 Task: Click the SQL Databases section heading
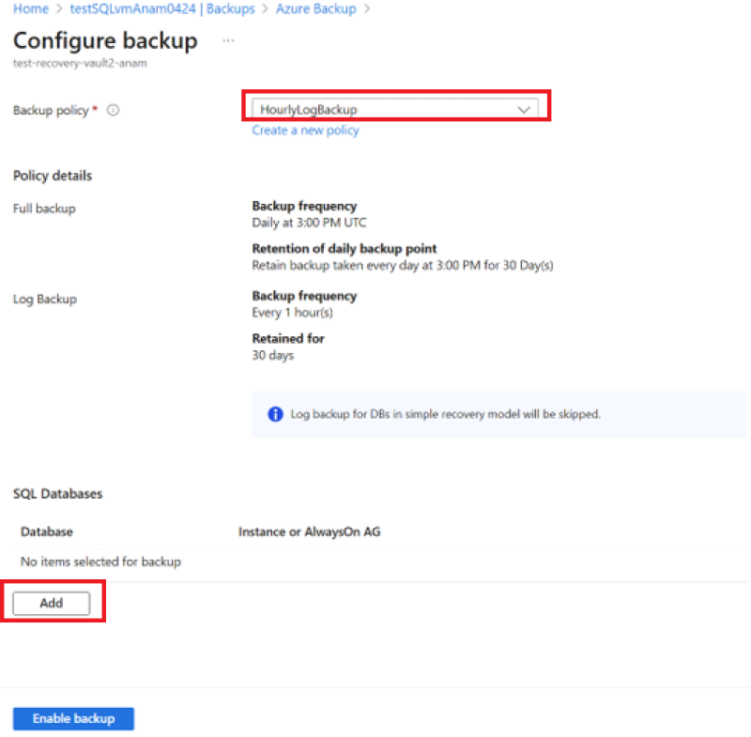[x=58, y=493]
